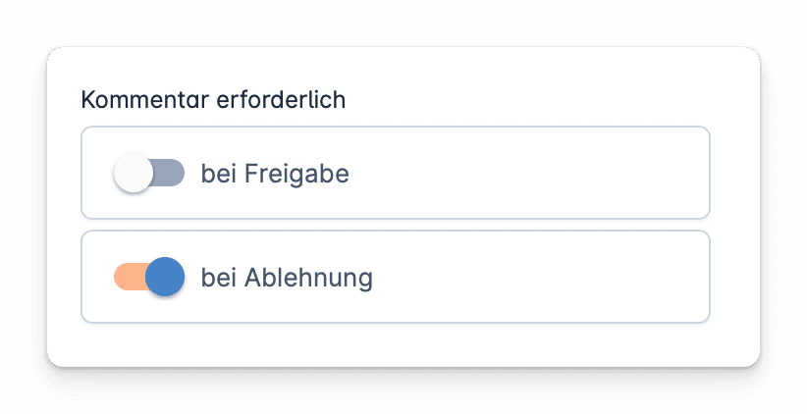Turn on comment requirement for Freigabe

tap(149, 174)
